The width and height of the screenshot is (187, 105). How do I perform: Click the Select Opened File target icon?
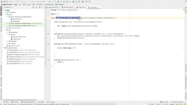[x=33, y=7]
